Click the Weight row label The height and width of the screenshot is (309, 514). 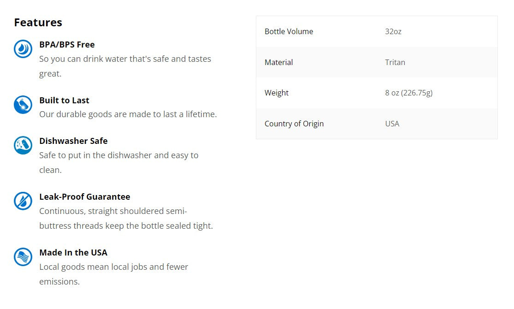point(277,93)
